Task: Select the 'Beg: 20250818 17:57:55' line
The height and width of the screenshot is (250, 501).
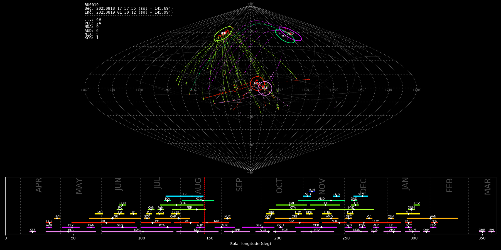Action: [129, 9]
